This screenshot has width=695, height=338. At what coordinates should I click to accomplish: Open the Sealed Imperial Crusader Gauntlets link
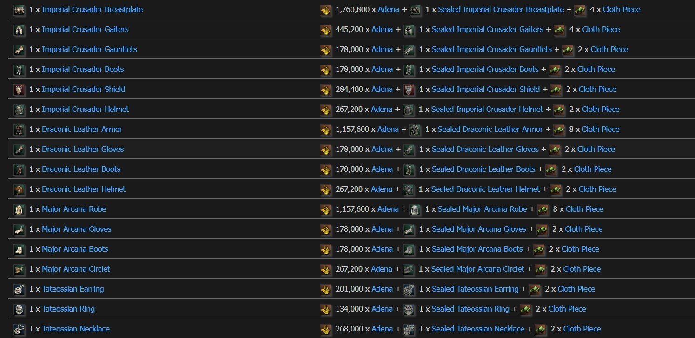492,49
